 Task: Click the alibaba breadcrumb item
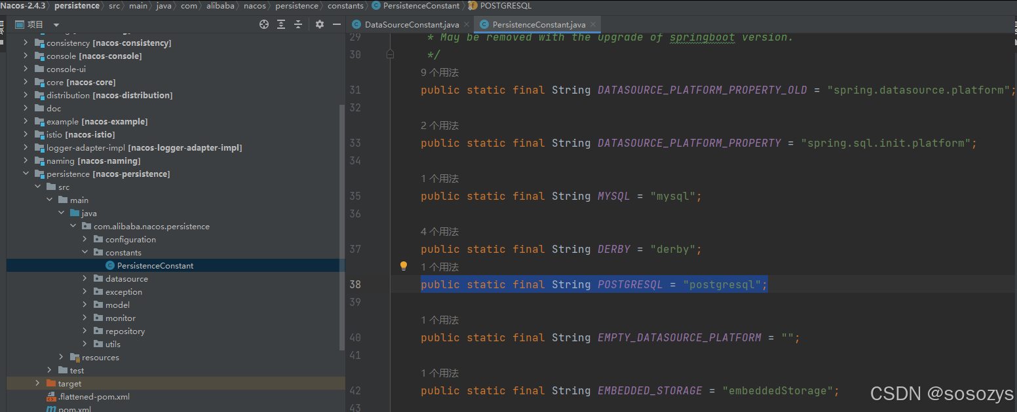coord(220,5)
